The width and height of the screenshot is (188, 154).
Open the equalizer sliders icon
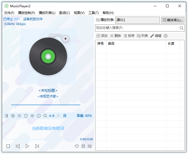point(19,116)
